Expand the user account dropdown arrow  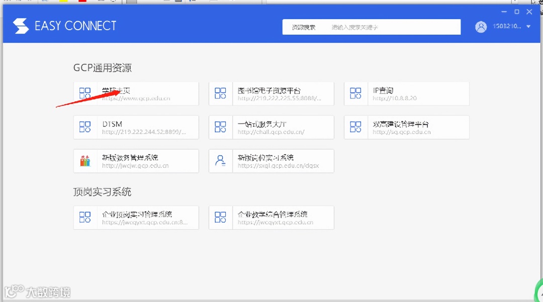click(528, 27)
